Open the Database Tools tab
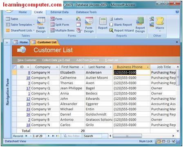This screenshot has height=147, width=183. coord(86,12)
